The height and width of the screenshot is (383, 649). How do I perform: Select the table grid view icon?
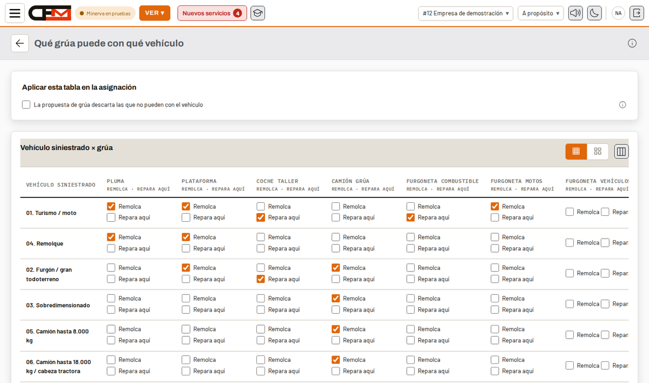point(576,151)
